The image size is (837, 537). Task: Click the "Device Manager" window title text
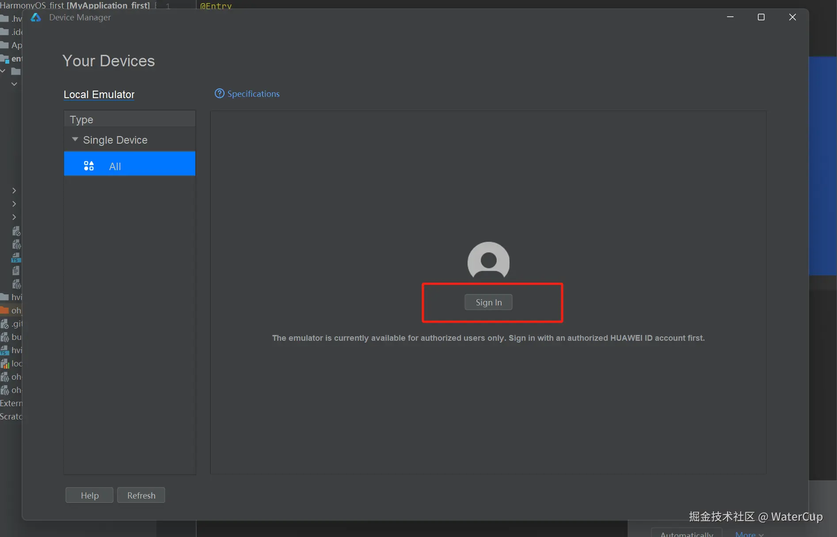(x=80, y=17)
